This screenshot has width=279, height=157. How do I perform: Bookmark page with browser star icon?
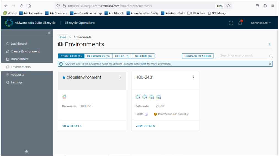[x=228, y=6]
